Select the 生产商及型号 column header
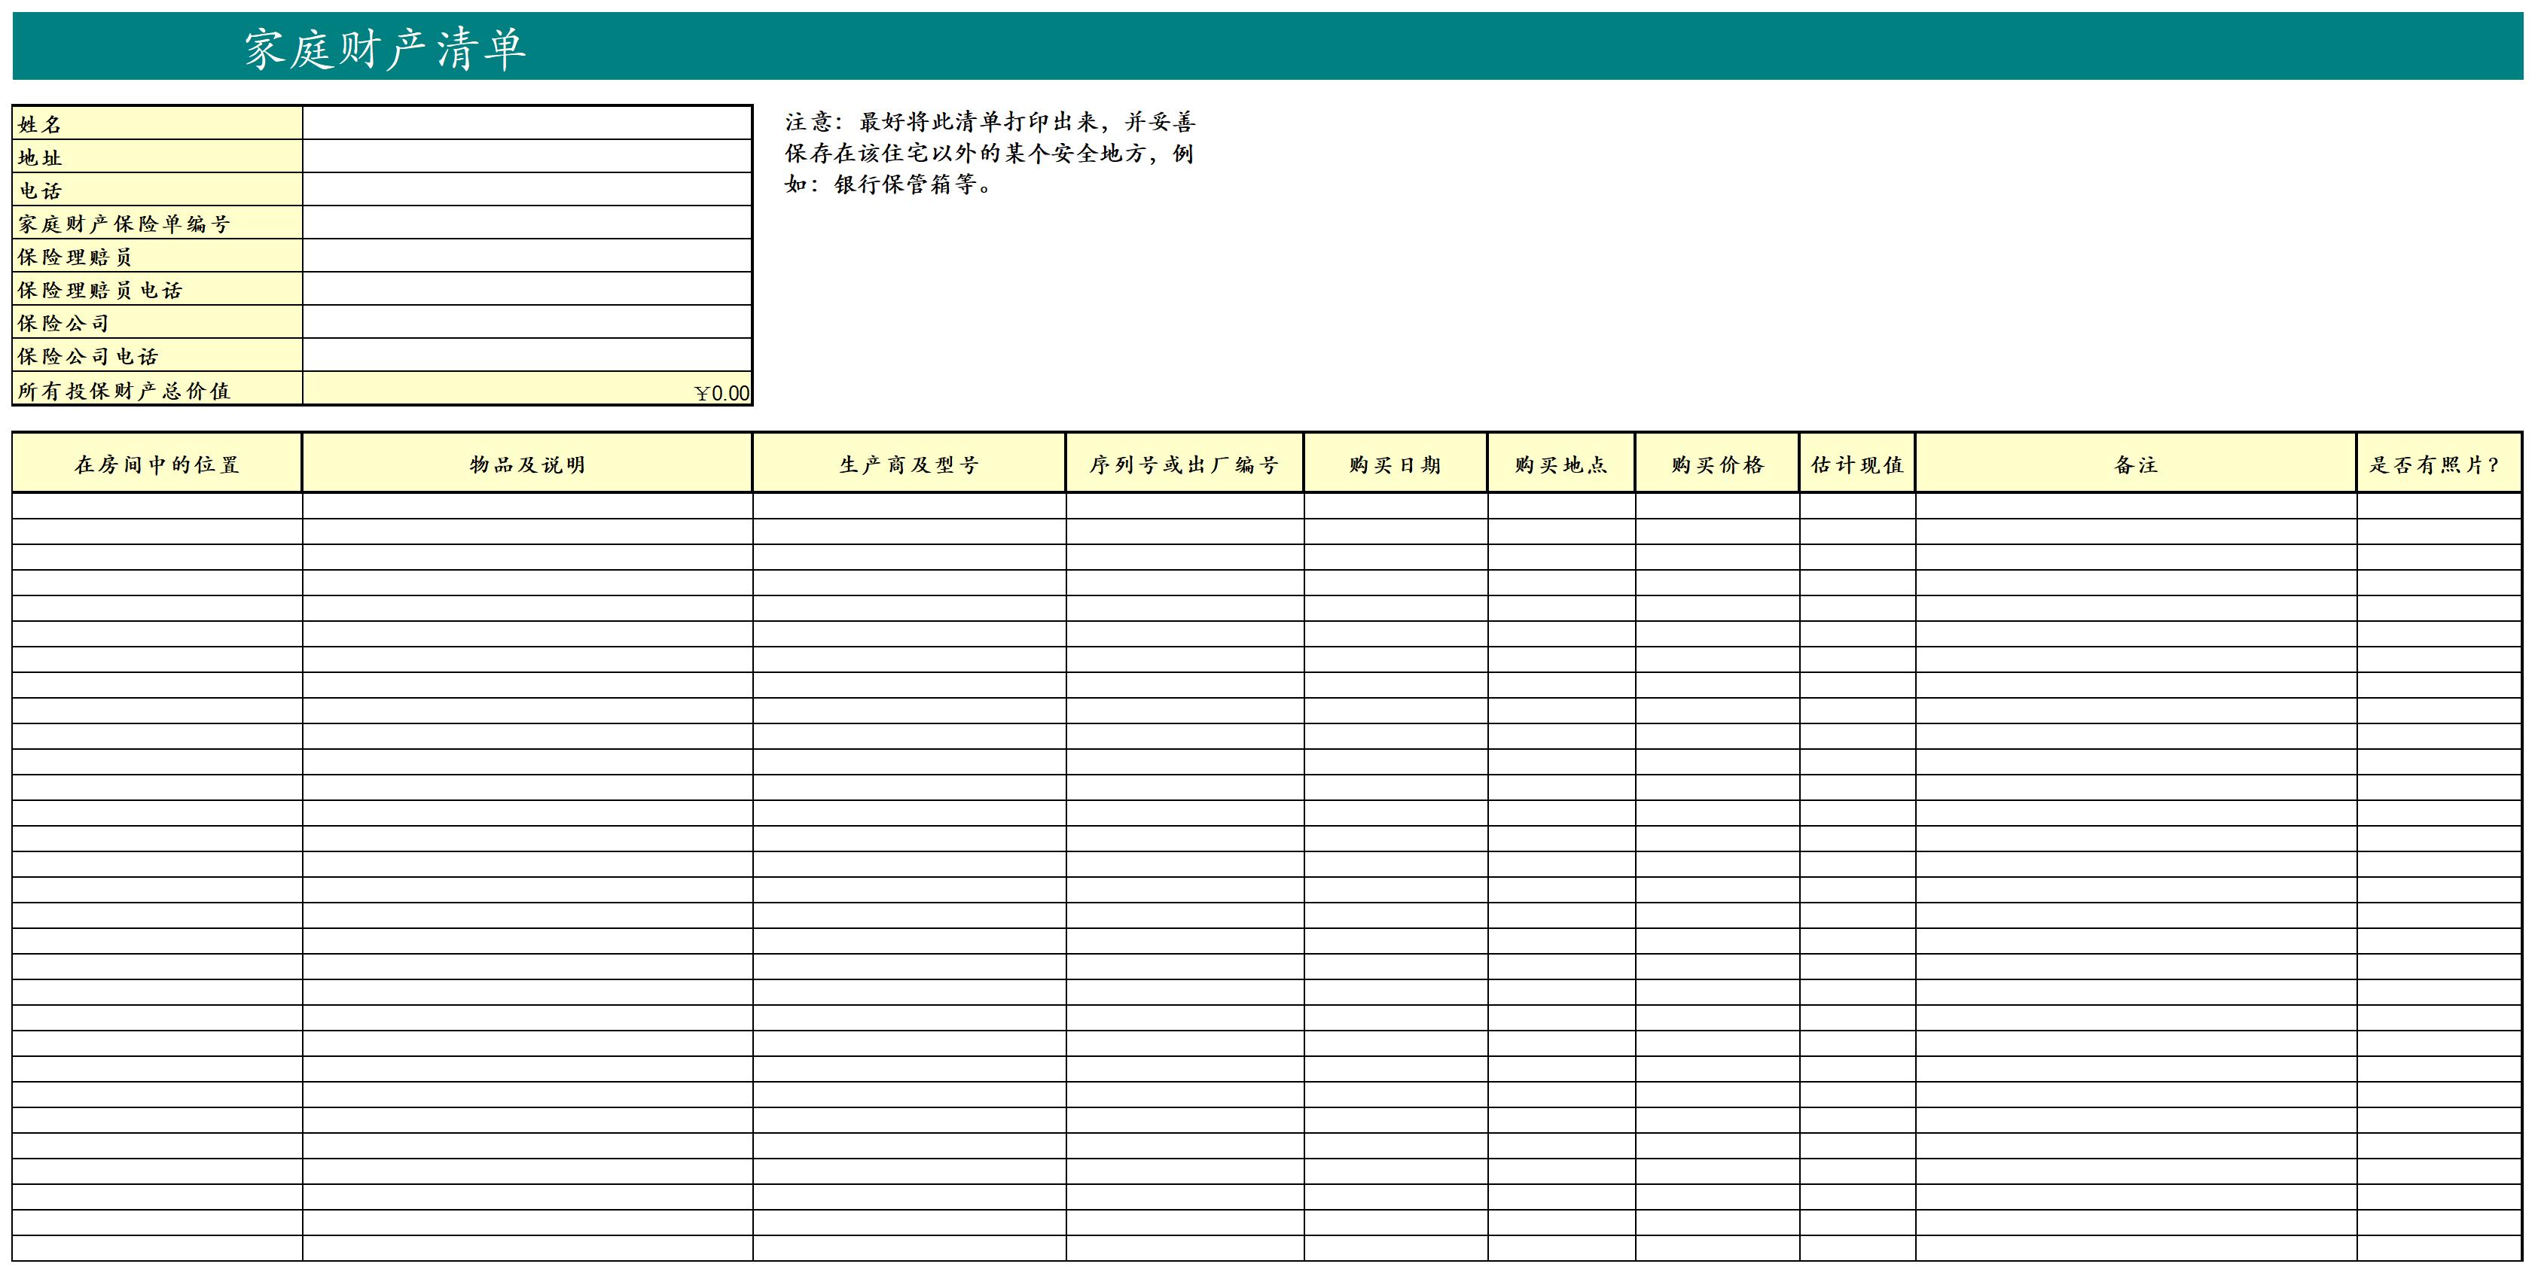Viewport: 2535px width, 1273px height. [908, 464]
